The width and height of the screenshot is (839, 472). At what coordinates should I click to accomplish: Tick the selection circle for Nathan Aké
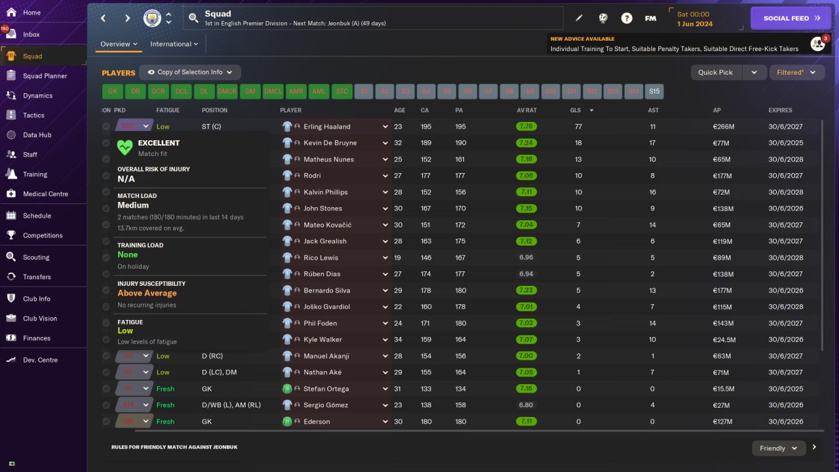click(x=107, y=372)
